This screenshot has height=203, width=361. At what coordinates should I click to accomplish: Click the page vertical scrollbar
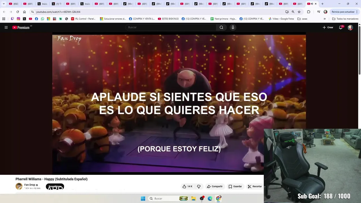tap(359, 51)
